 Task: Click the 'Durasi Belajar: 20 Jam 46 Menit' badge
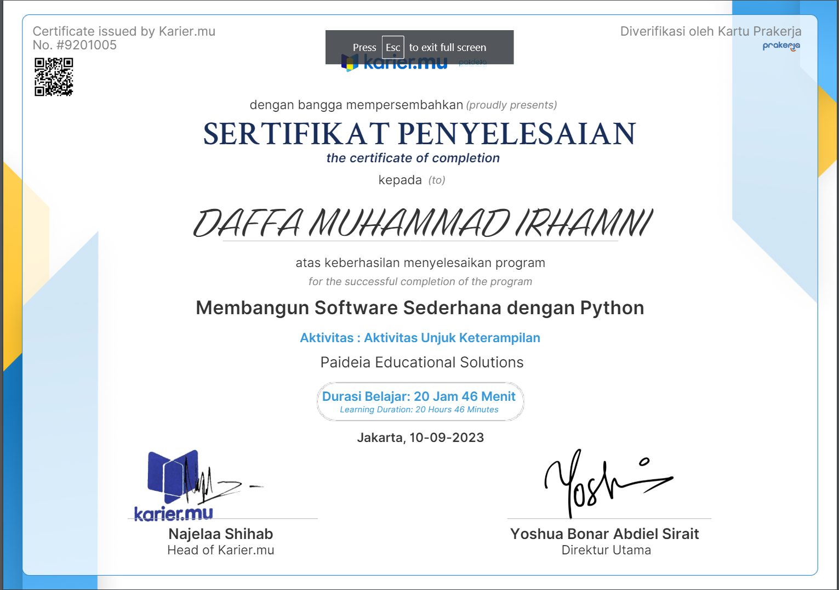coord(420,401)
